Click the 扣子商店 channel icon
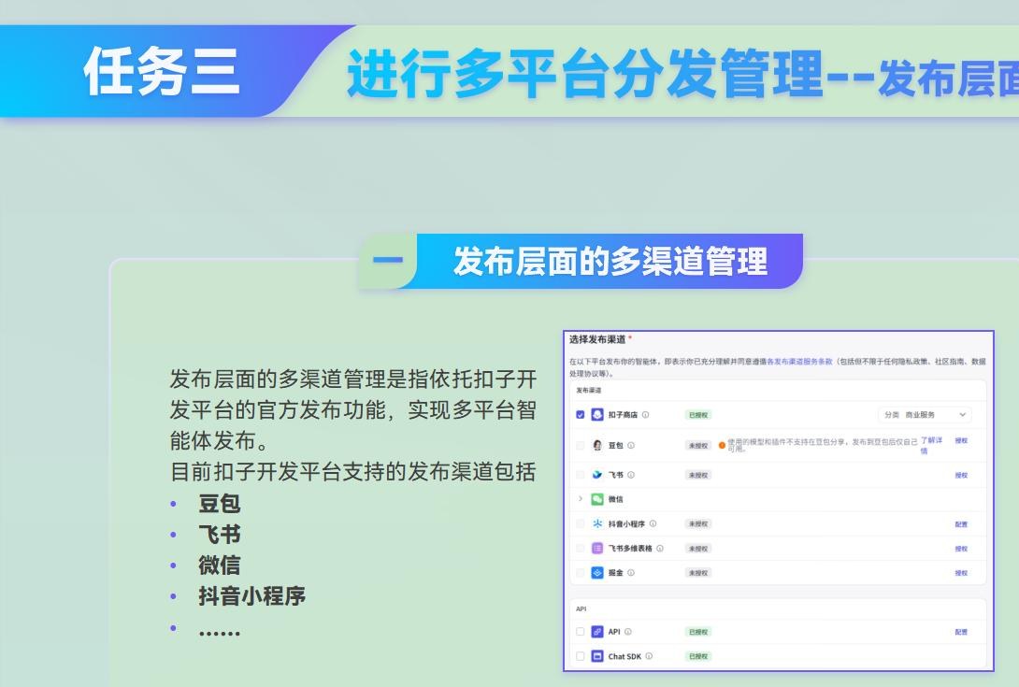 pos(597,415)
